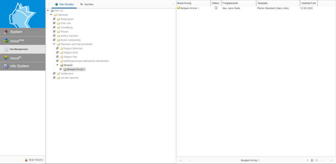Click the Presse folder icon in tree
The height and width of the screenshot is (164, 336).
point(58,32)
